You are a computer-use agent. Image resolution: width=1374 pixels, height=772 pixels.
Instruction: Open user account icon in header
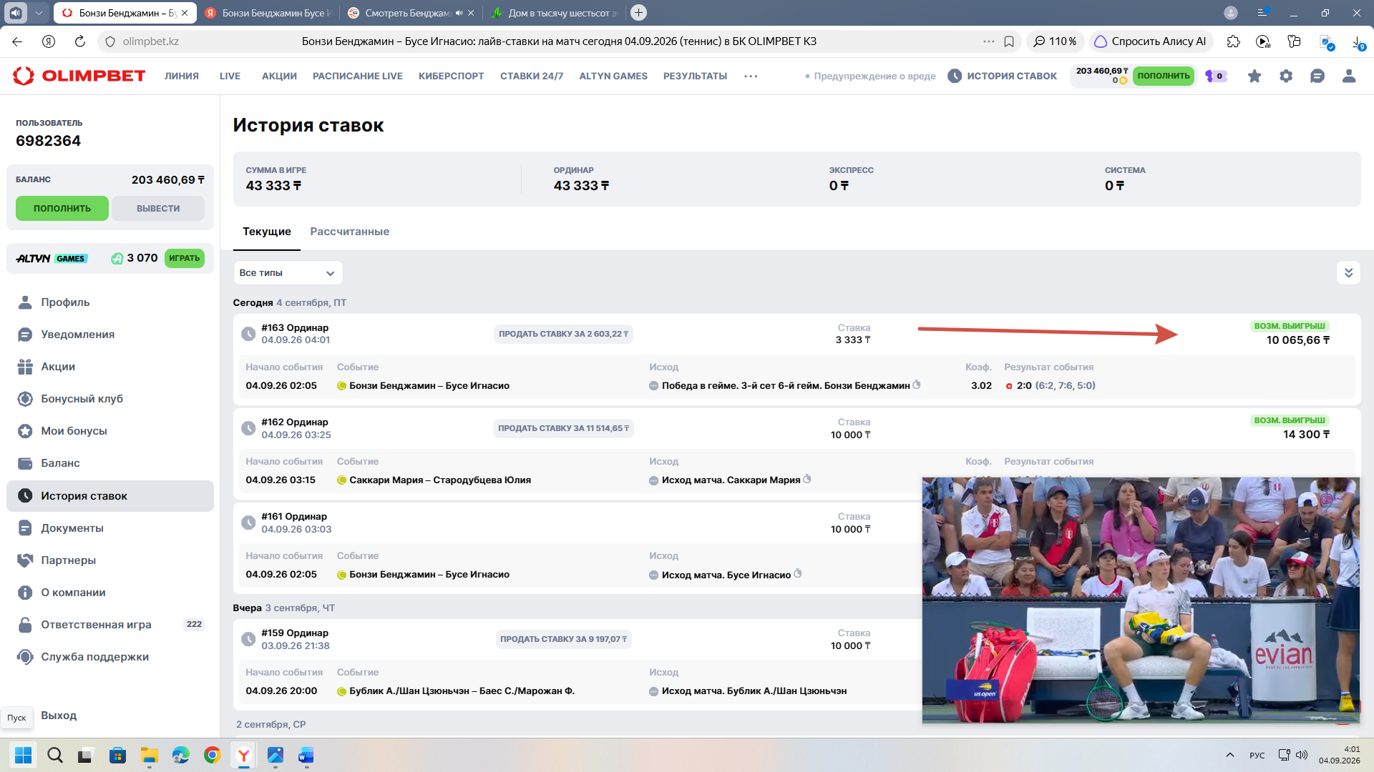coord(1349,76)
